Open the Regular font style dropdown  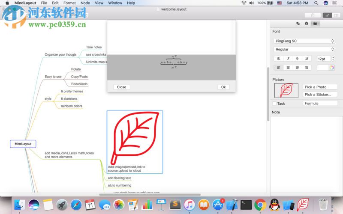point(304,49)
